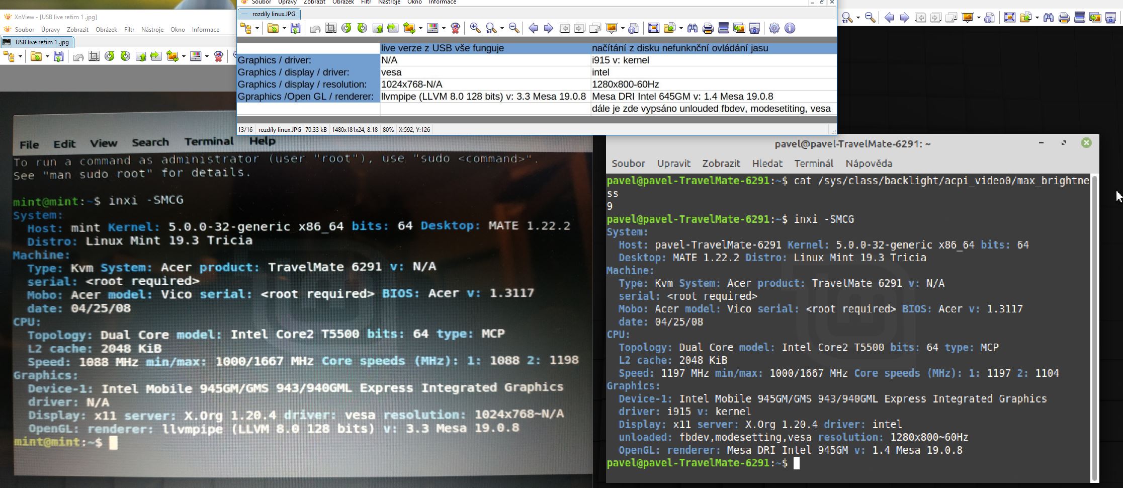Expand browser tree dropdown arrow in rozdíly linux.JPG toolbar

coord(257,28)
